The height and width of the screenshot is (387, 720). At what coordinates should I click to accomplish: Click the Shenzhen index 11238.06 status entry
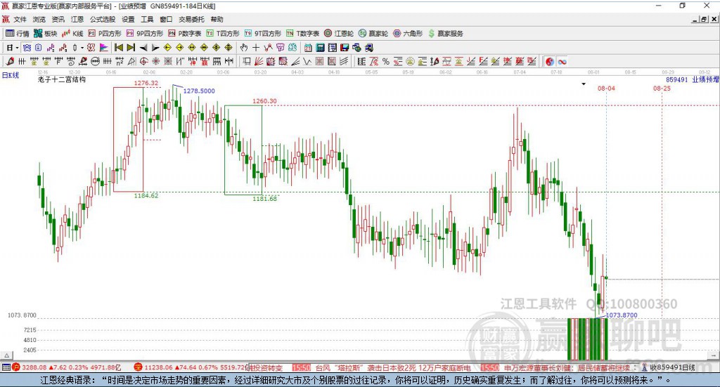(x=191, y=367)
